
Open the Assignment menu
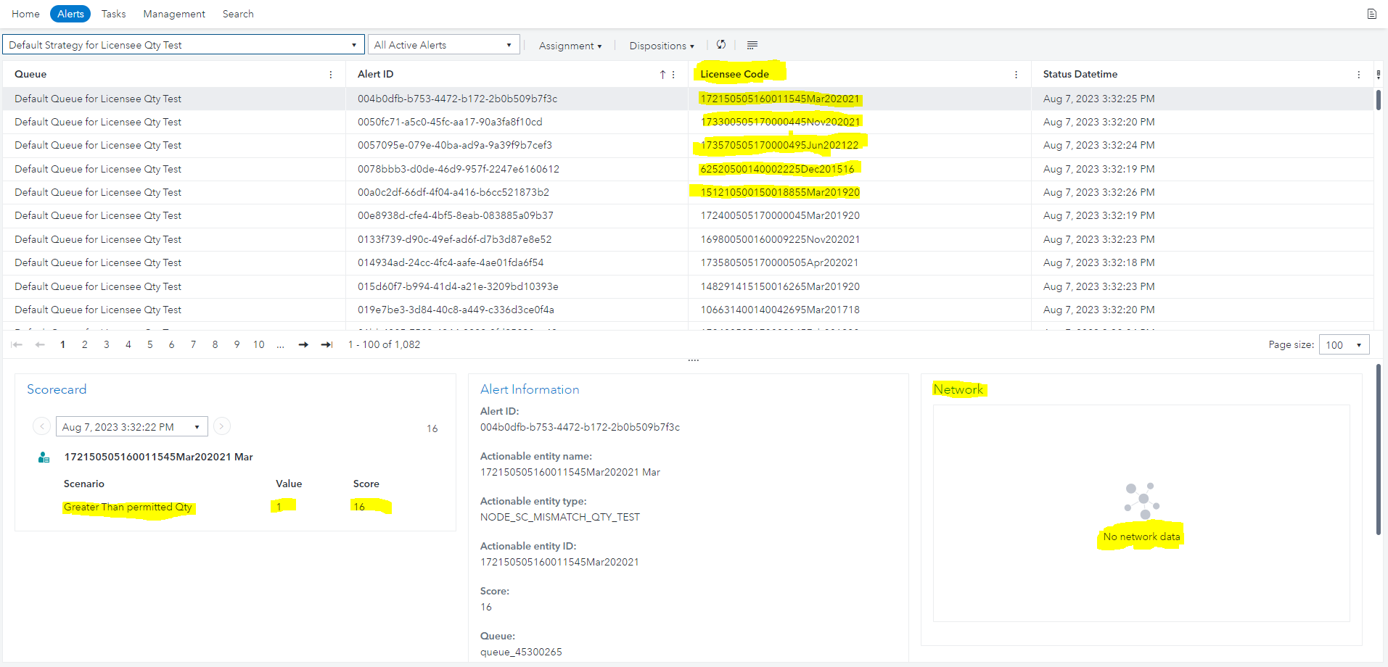point(570,45)
